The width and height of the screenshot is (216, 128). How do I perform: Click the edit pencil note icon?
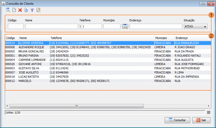pos(38,10)
